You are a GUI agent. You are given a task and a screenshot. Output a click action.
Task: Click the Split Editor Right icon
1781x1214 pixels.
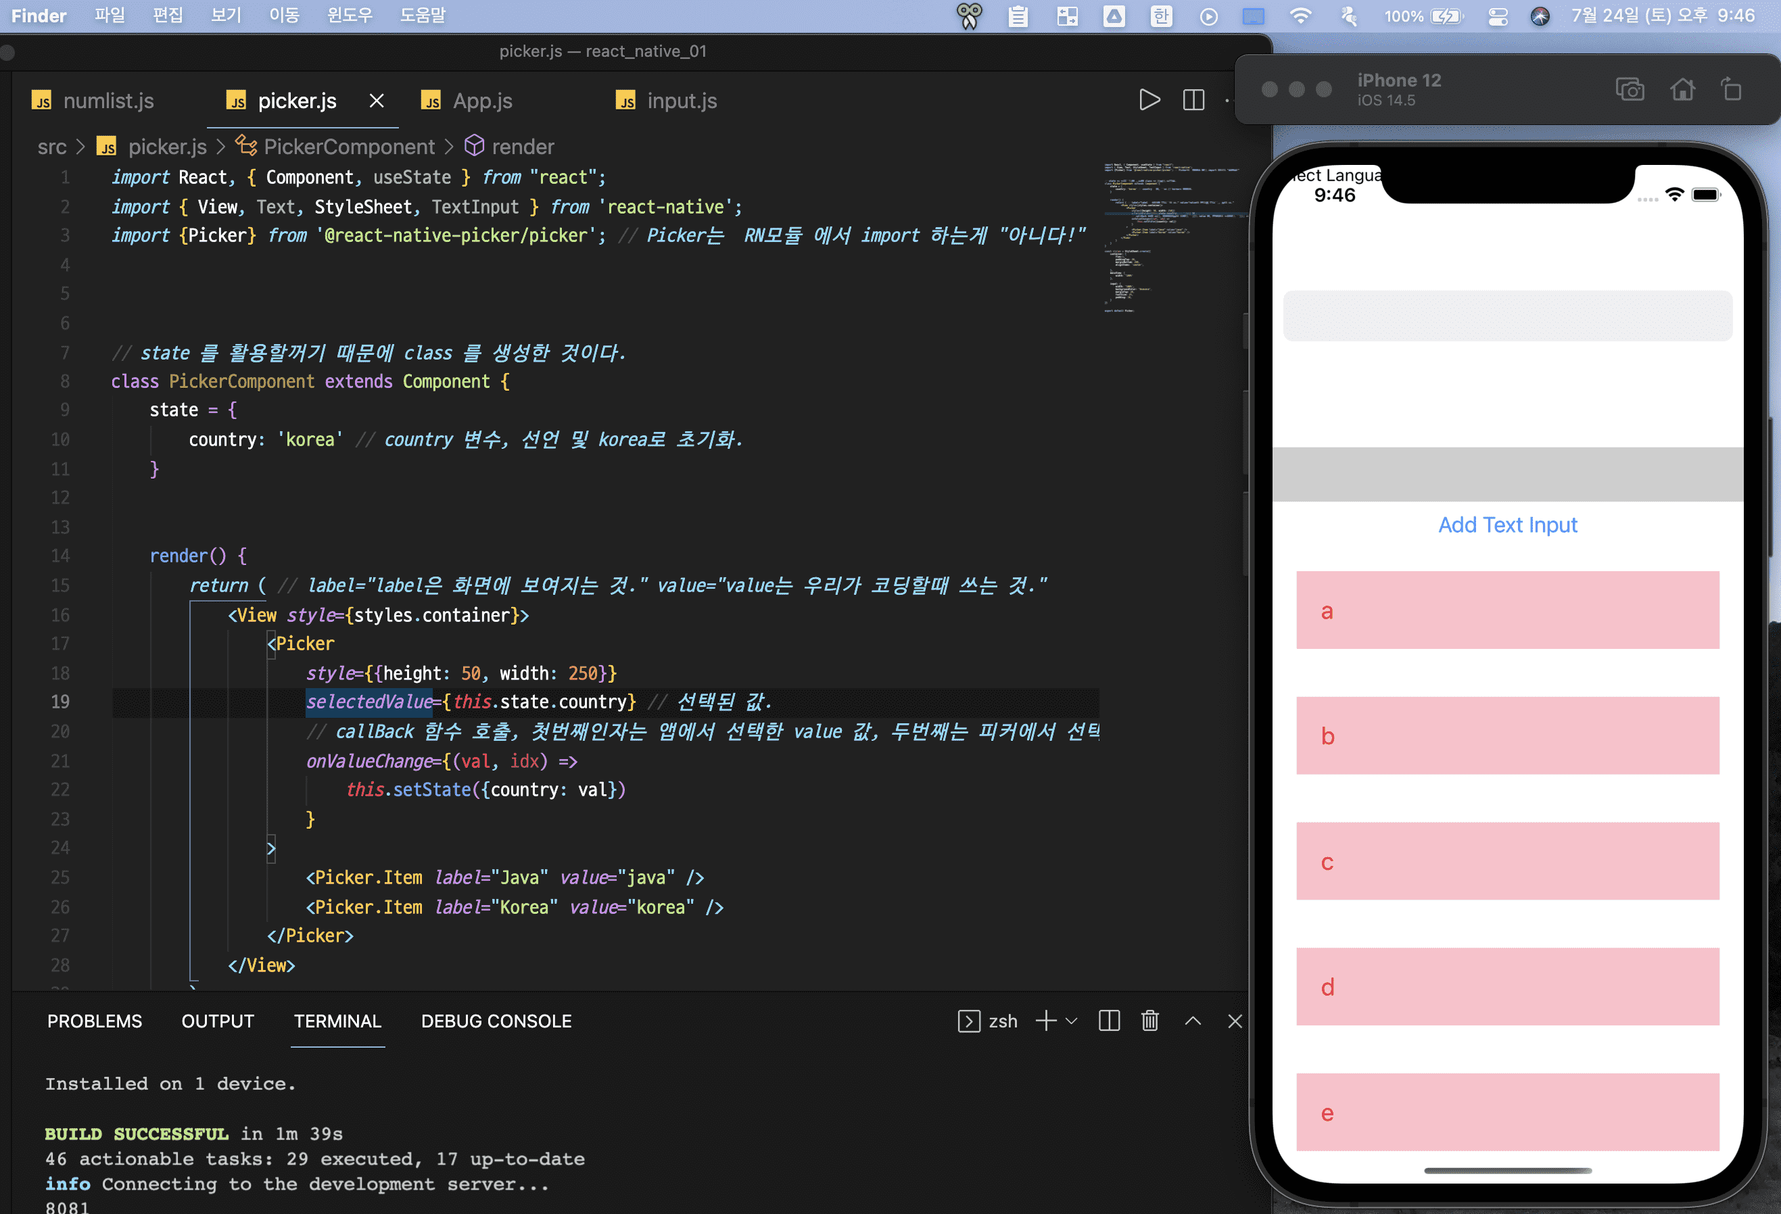pyautogui.click(x=1193, y=100)
